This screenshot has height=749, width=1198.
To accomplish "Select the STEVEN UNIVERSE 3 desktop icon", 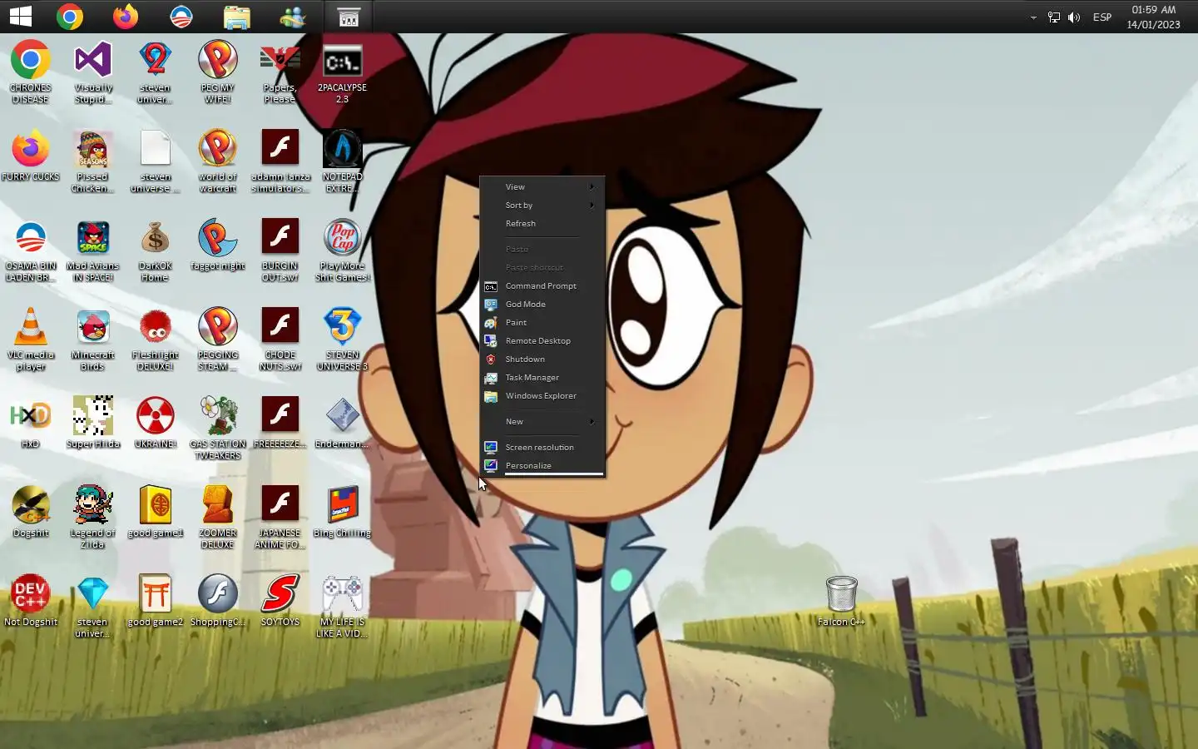I will (342, 340).
